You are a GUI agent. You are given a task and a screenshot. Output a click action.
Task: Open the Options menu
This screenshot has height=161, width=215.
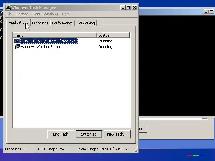[22, 14]
